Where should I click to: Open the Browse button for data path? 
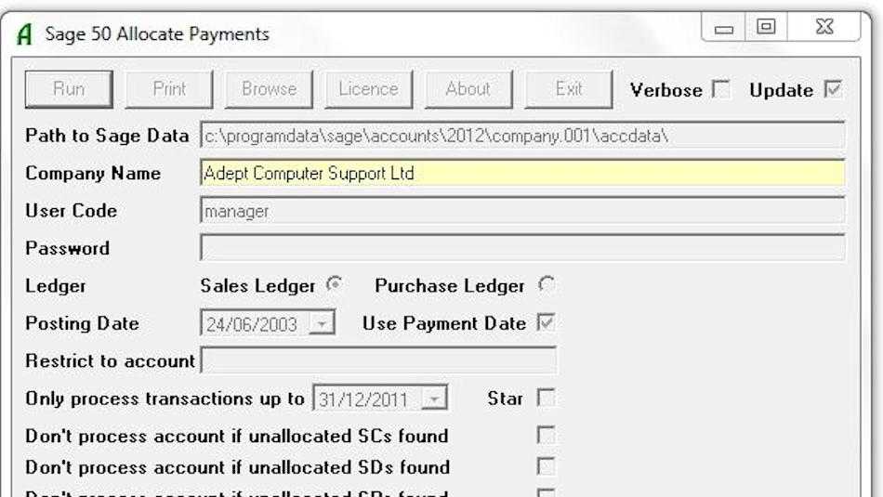point(269,89)
